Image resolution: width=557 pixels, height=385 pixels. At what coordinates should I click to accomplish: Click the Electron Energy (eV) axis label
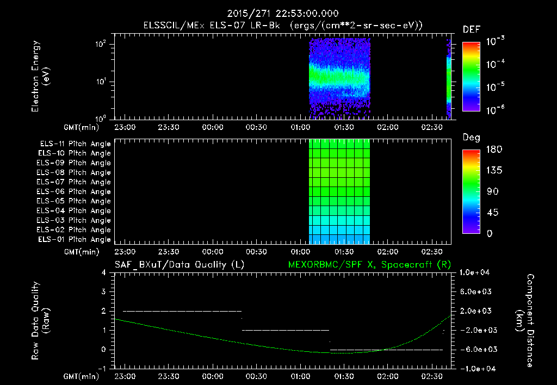pyautogui.click(x=40, y=76)
